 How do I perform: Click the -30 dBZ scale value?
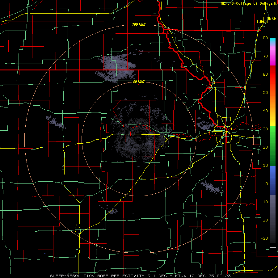coord(264,238)
